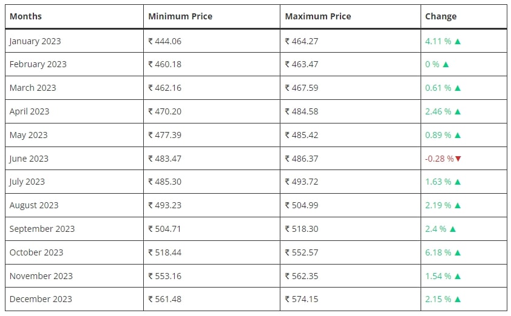The height and width of the screenshot is (316, 511).
Task: Click the green up arrow for January 2023
Action: point(458,41)
